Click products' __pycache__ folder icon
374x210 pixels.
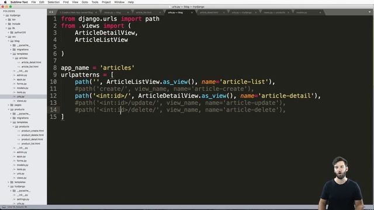point(14,114)
